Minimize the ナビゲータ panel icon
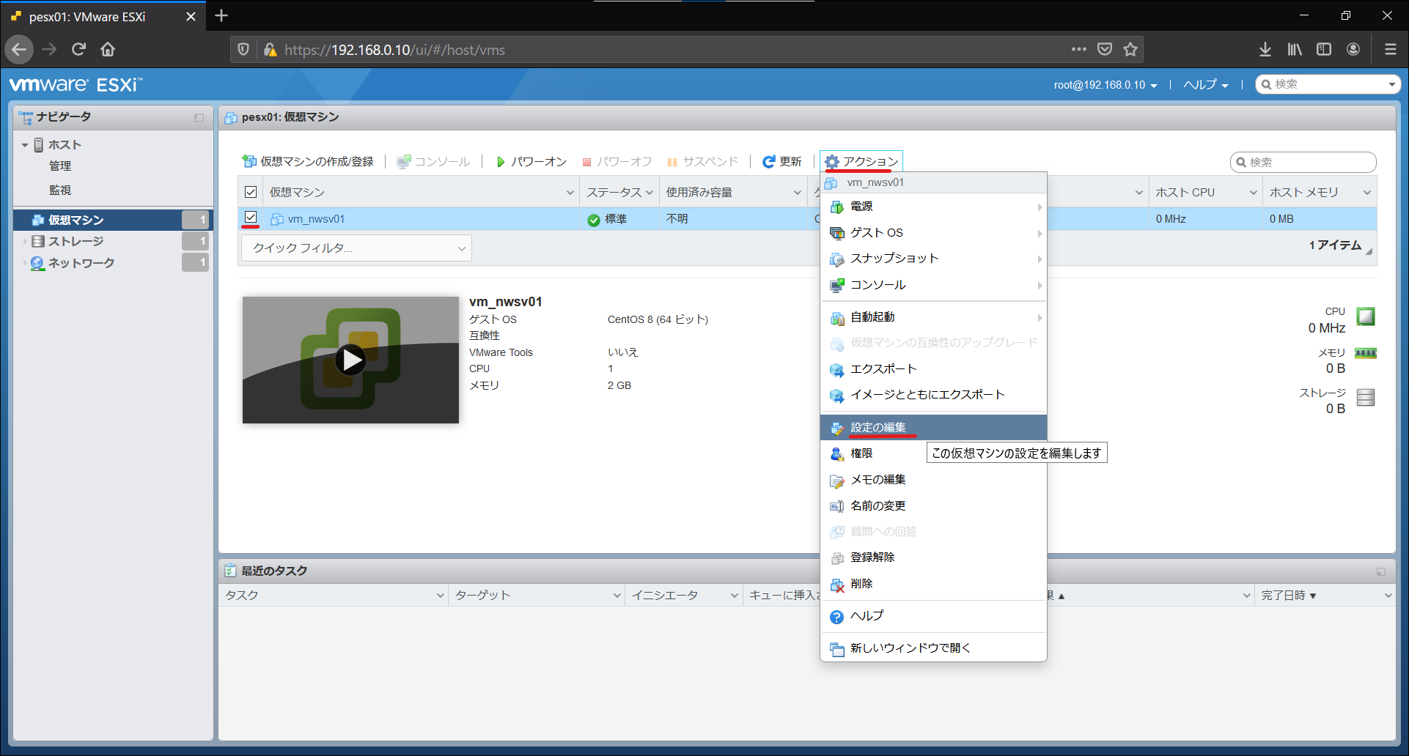The width and height of the screenshot is (1409, 756). (199, 117)
